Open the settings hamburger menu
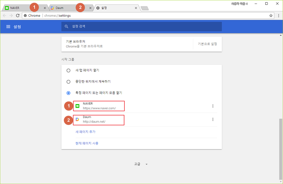The width and height of the screenshot is (283, 184). pyautogui.click(x=8, y=26)
